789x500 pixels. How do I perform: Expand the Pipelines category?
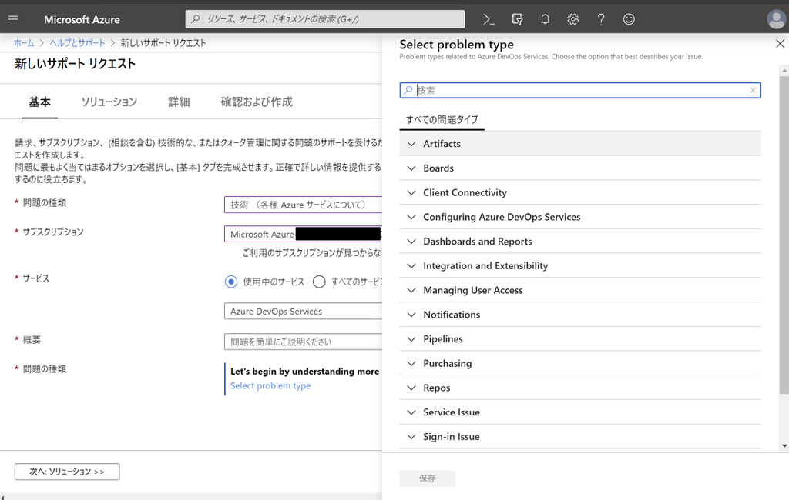(x=580, y=339)
